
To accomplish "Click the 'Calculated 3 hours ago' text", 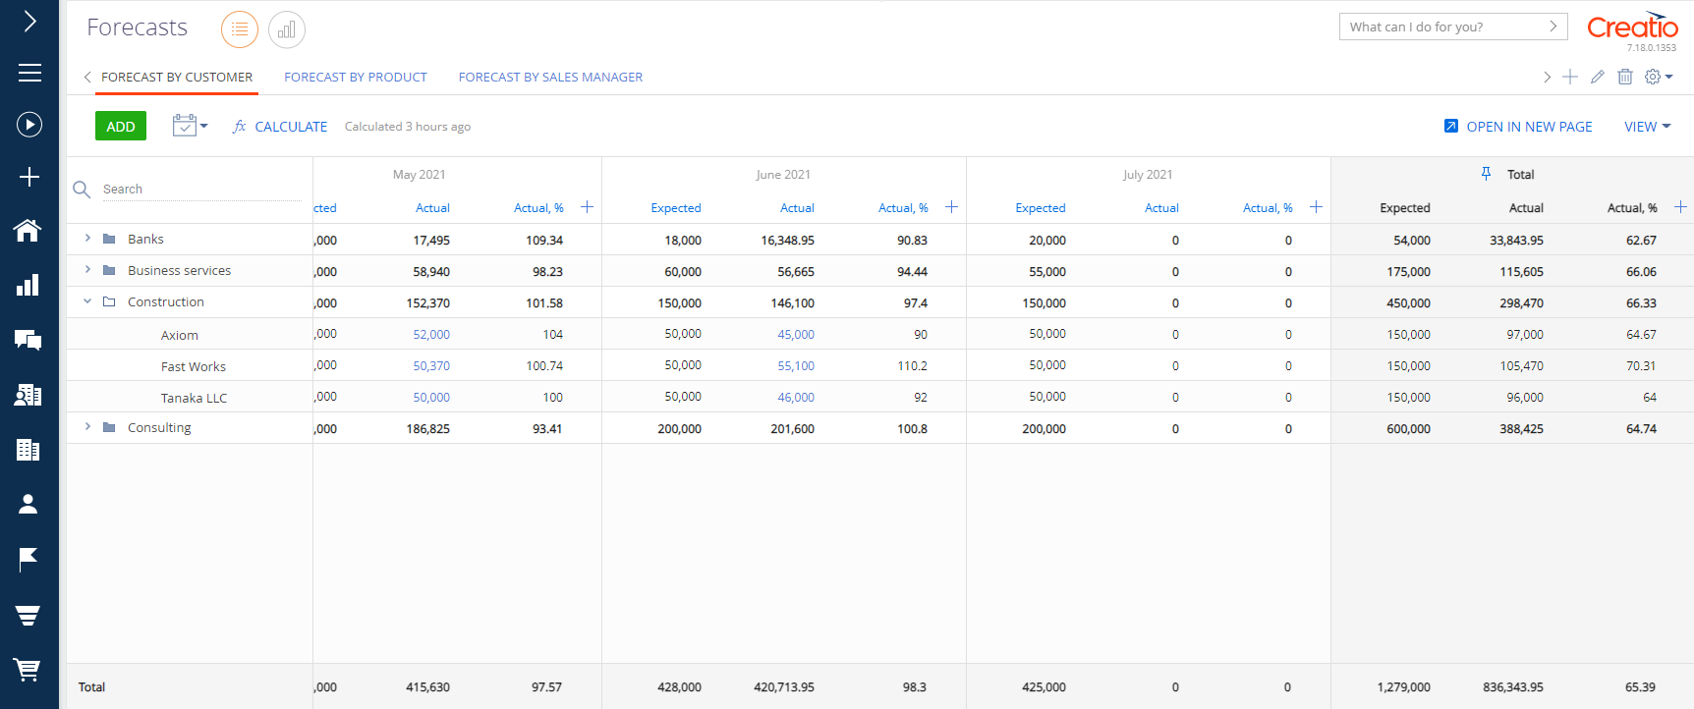I will pyautogui.click(x=408, y=127).
